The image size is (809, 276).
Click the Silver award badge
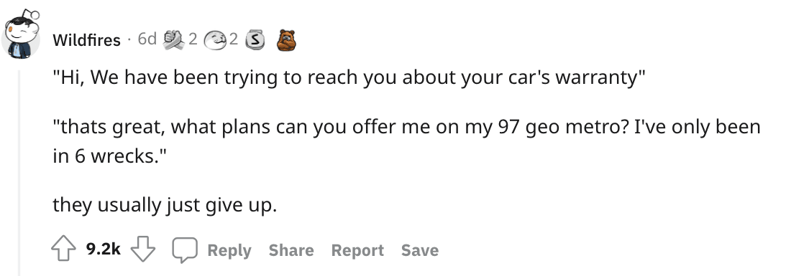click(255, 39)
